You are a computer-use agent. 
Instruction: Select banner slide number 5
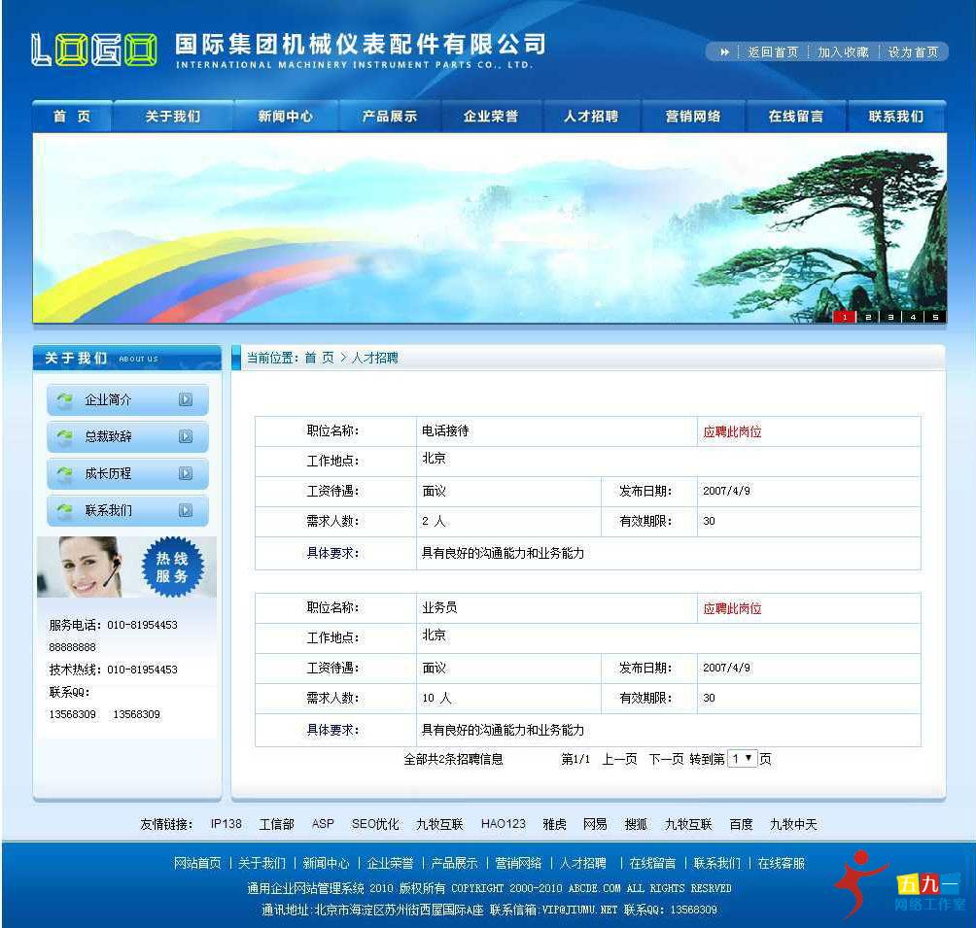(935, 316)
